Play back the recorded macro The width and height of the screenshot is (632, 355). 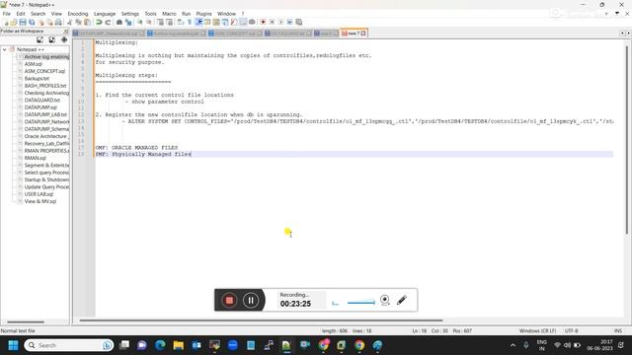tap(280, 22)
